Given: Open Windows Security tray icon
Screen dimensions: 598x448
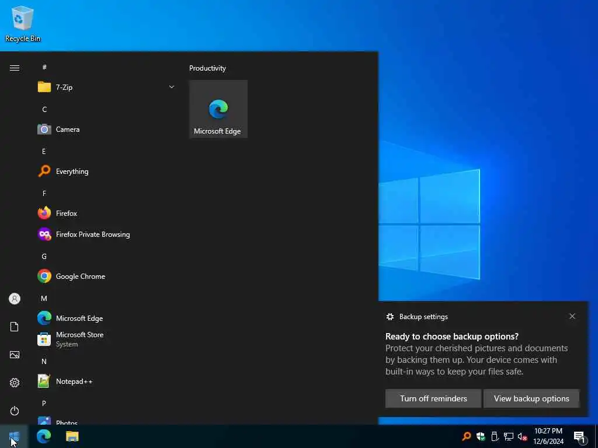Looking at the screenshot, I should tap(481, 436).
